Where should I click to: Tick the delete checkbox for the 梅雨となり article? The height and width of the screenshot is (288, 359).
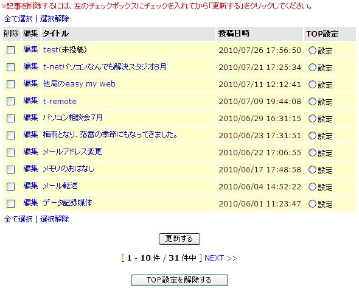point(10,135)
